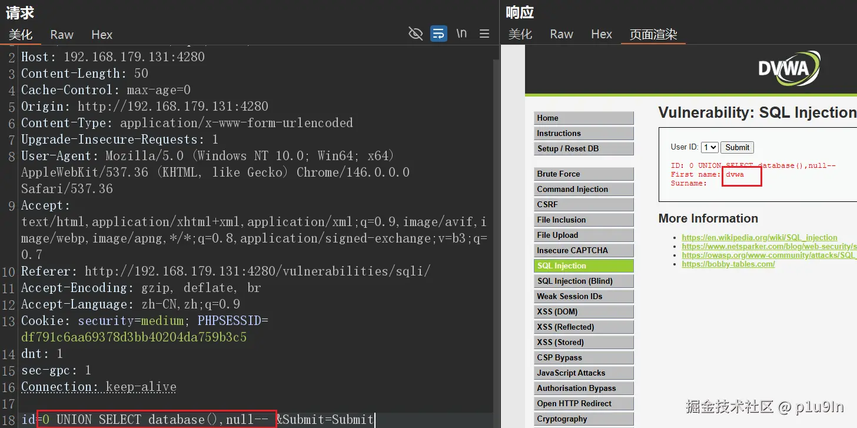Viewport: 857px width, 428px height.
Task: Open the Authorisation Bypass page
Action: pyautogui.click(x=584, y=388)
